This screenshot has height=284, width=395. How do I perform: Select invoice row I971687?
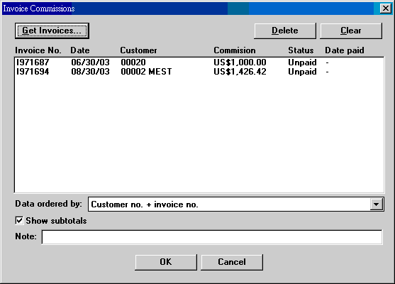[199, 62]
